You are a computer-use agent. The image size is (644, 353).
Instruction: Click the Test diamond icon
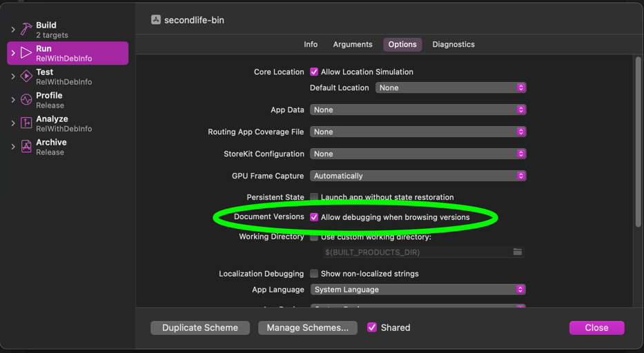[x=26, y=77]
